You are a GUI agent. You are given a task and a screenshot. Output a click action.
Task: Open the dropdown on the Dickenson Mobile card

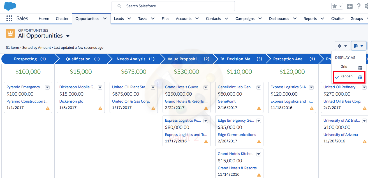tap(100, 87)
